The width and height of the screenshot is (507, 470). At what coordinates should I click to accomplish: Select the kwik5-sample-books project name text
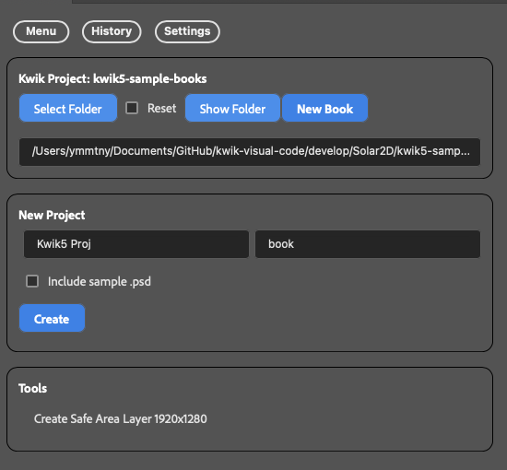[150, 78]
